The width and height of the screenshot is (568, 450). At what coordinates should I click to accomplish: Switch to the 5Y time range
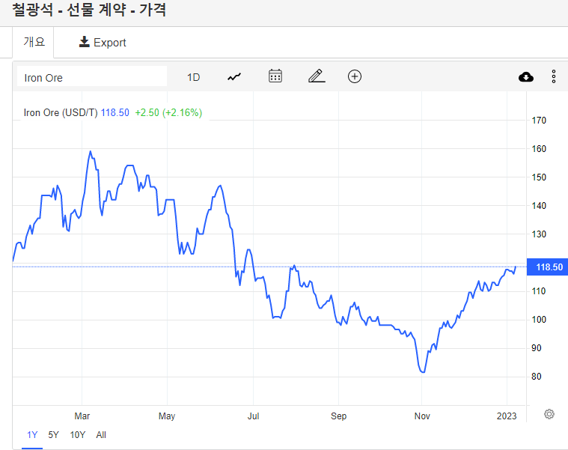pyautogui.click(x=53, y=435)
